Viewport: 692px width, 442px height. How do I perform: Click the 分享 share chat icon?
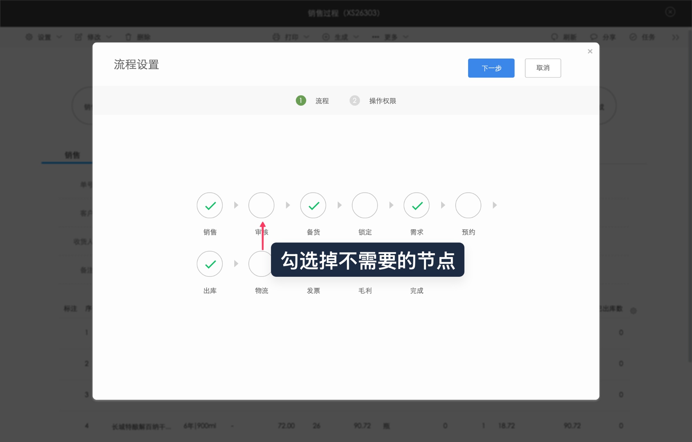point(594,37)
